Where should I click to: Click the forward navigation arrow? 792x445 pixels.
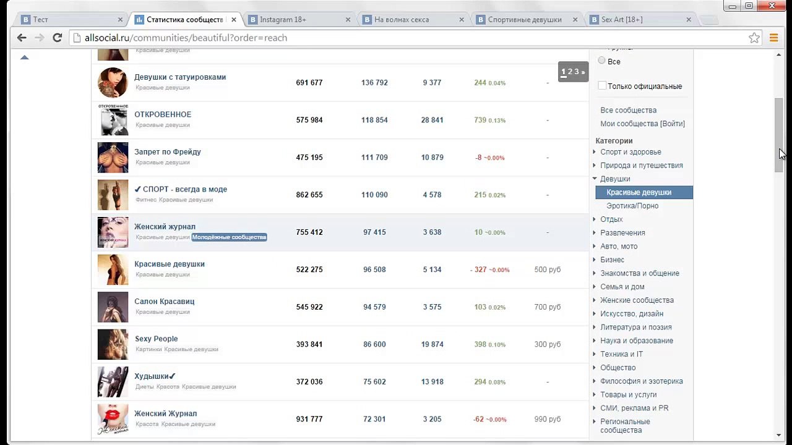click(39, 38)
